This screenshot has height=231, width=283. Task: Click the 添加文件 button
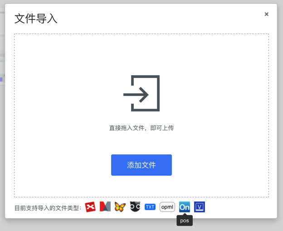pos(141,165)
